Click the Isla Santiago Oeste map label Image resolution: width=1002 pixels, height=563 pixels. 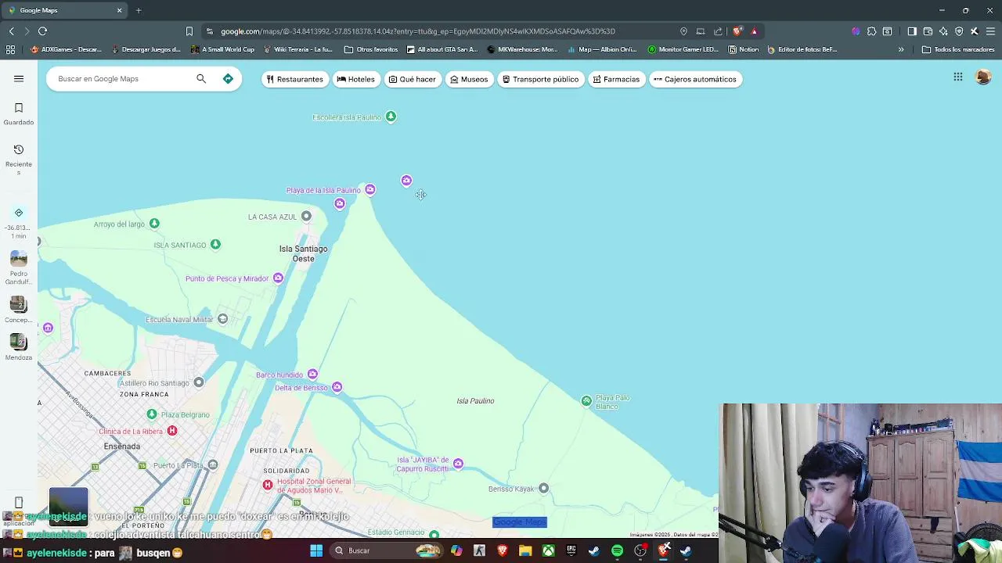click(x=304, y=253)
